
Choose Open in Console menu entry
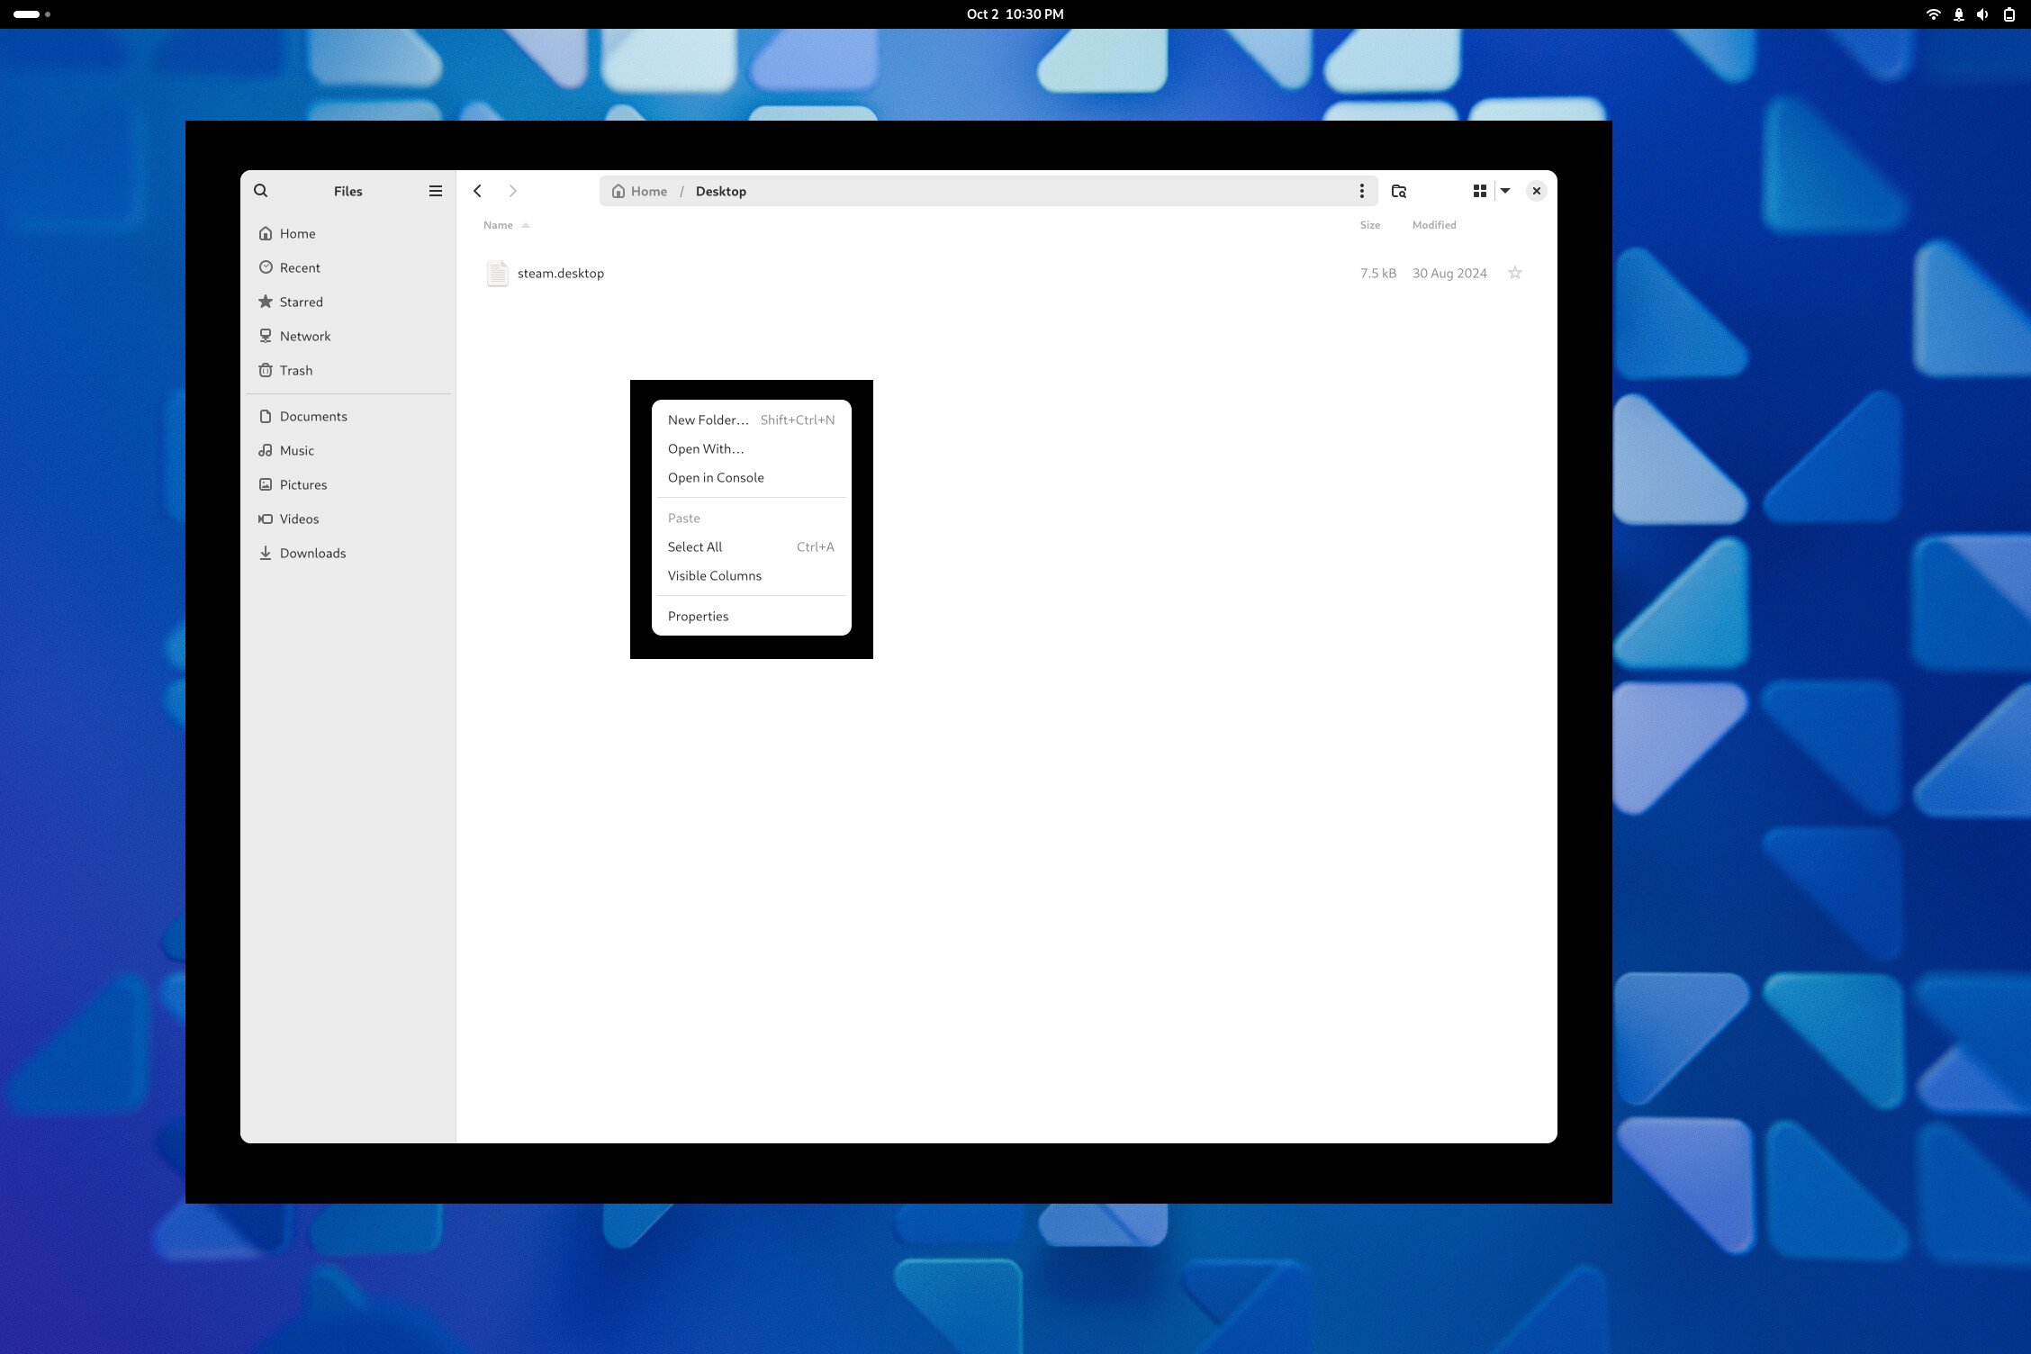coord(752,477)
